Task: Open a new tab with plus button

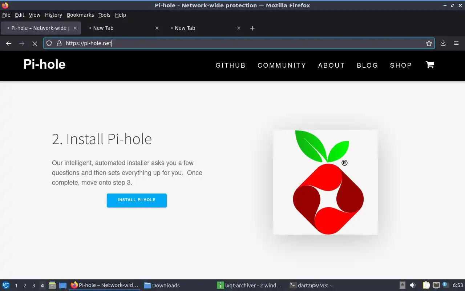Action: (x=252, y=28)
